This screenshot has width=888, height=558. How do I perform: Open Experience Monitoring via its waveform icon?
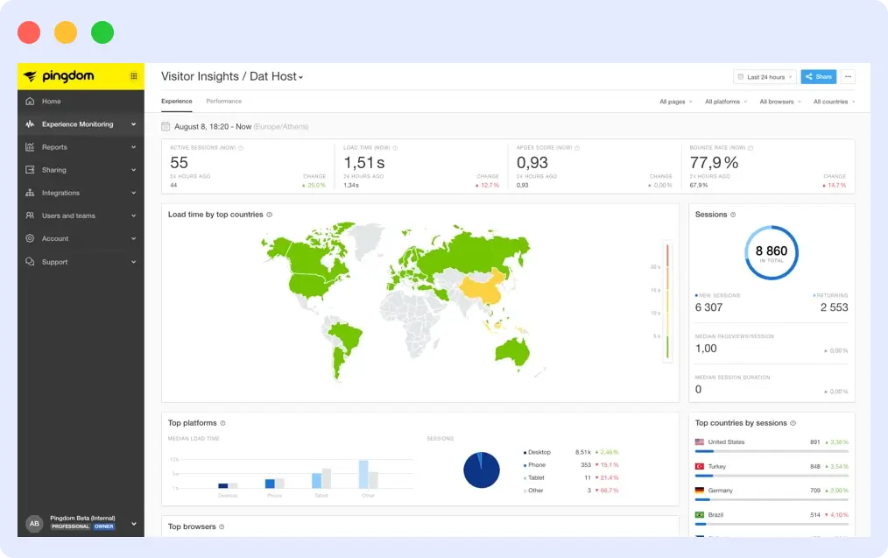pyautogui.click(x=30, y=124)
